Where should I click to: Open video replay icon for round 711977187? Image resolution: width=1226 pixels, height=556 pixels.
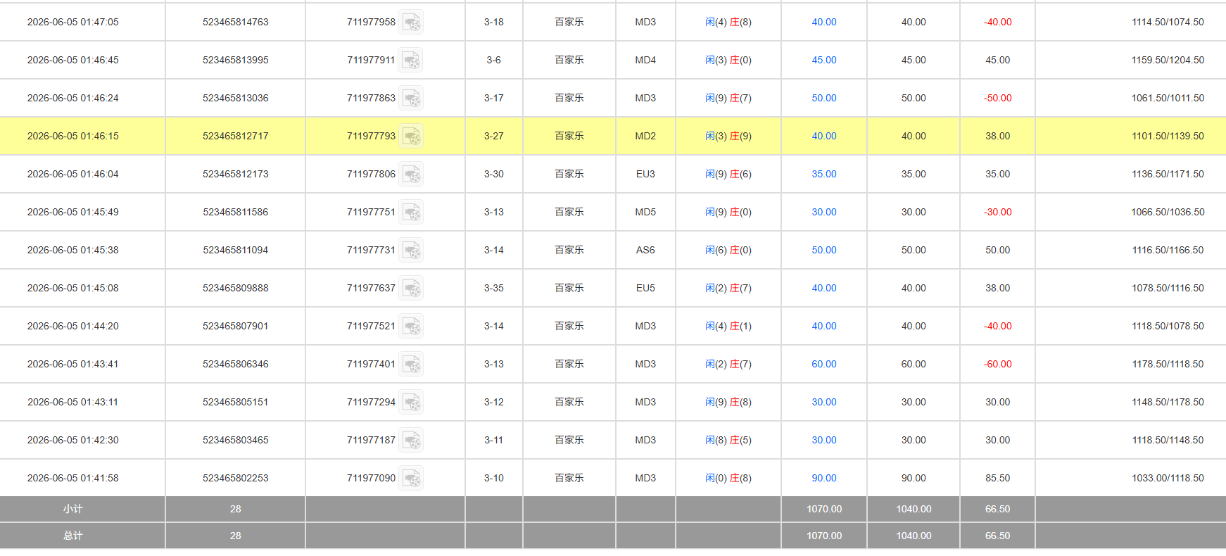411,441
